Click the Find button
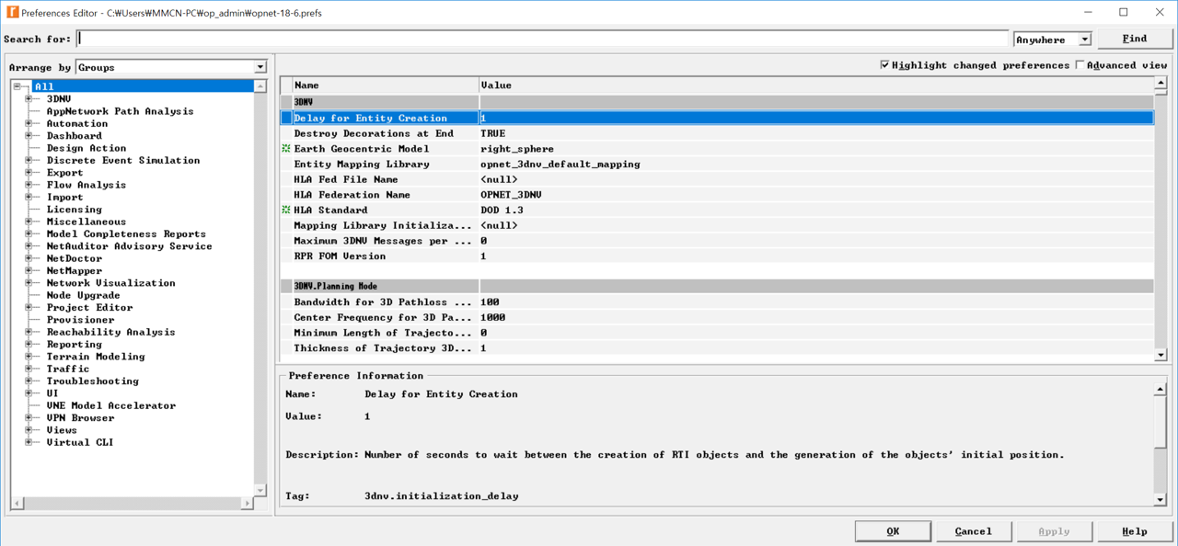This screenshot has height=546, width=1178. tap(1135, 38)
